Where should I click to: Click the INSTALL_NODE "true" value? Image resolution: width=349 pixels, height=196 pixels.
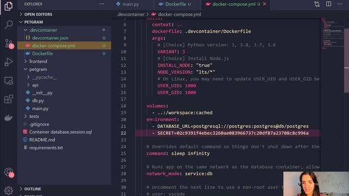click(204, 65)
